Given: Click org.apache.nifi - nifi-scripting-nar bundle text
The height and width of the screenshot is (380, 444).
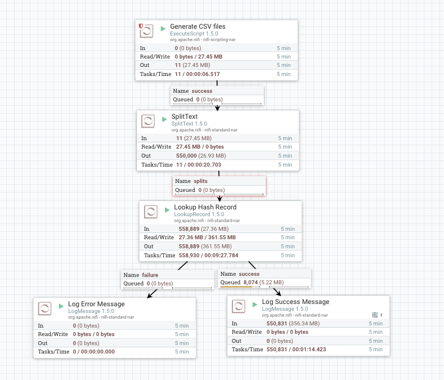Looking at the screenshot, I should click(203, 39).
